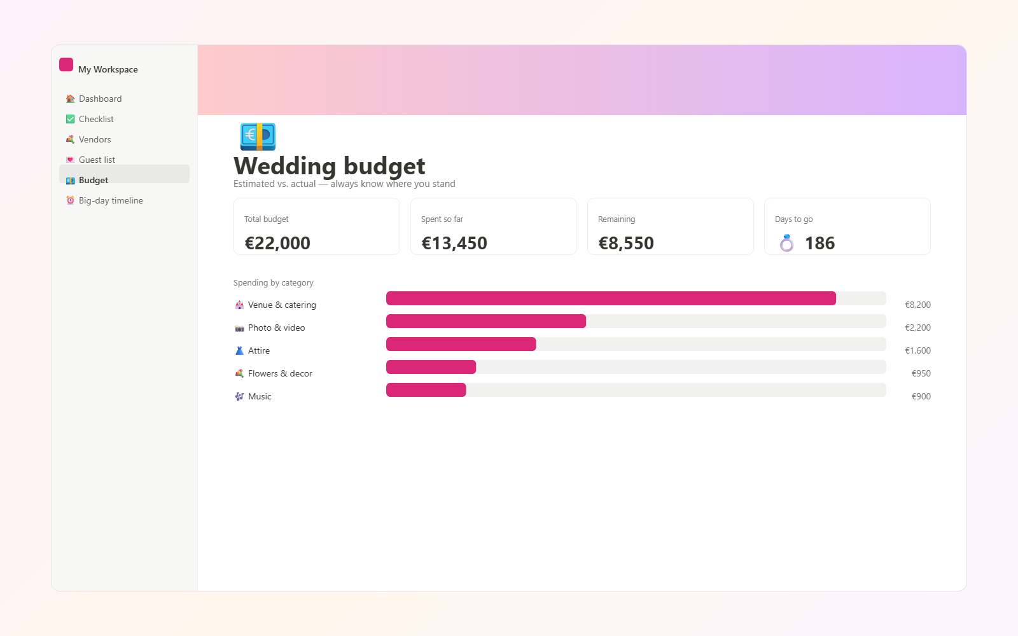Click the Total budget card

[317, 226]
